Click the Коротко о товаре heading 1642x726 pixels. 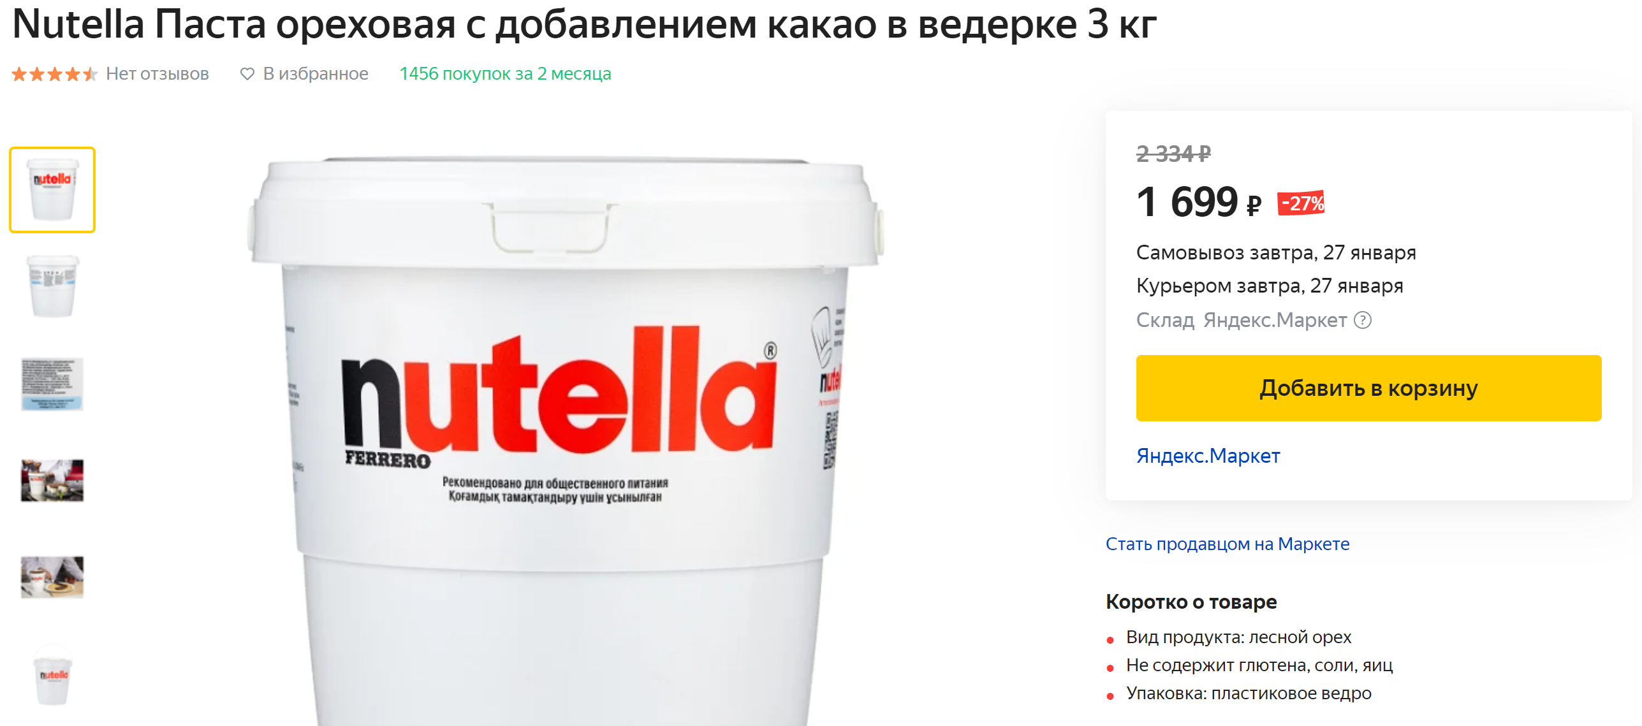tap(1191, 602)
